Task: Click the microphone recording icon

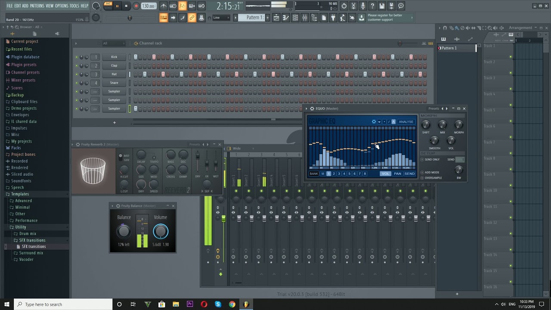Action: 363,6
